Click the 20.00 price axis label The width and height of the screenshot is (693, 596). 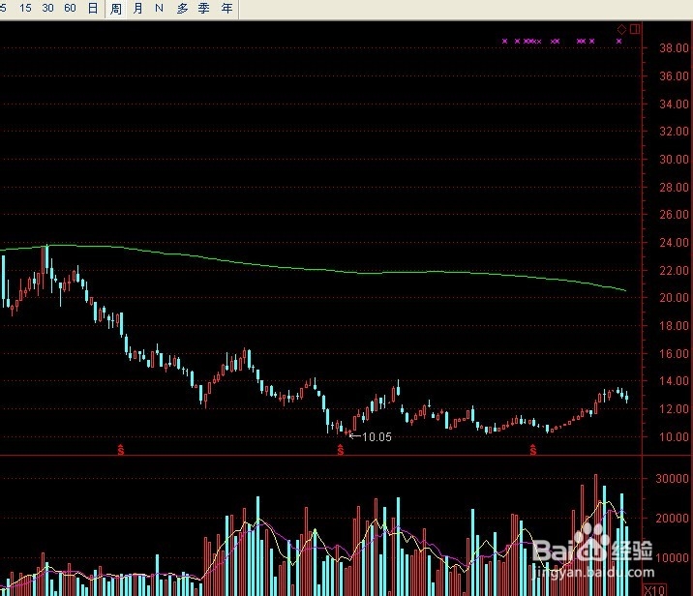(x=674, y=298)
